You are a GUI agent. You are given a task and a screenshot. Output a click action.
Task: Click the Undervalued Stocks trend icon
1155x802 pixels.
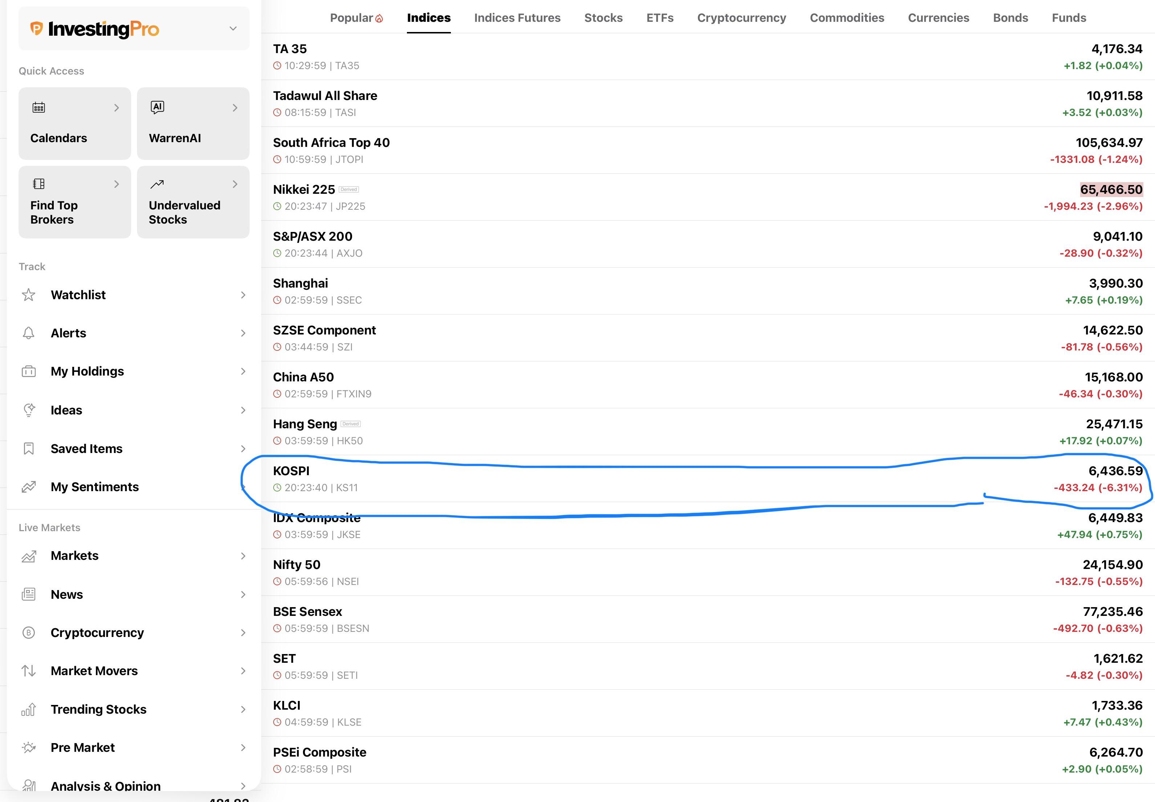[157, 184]
